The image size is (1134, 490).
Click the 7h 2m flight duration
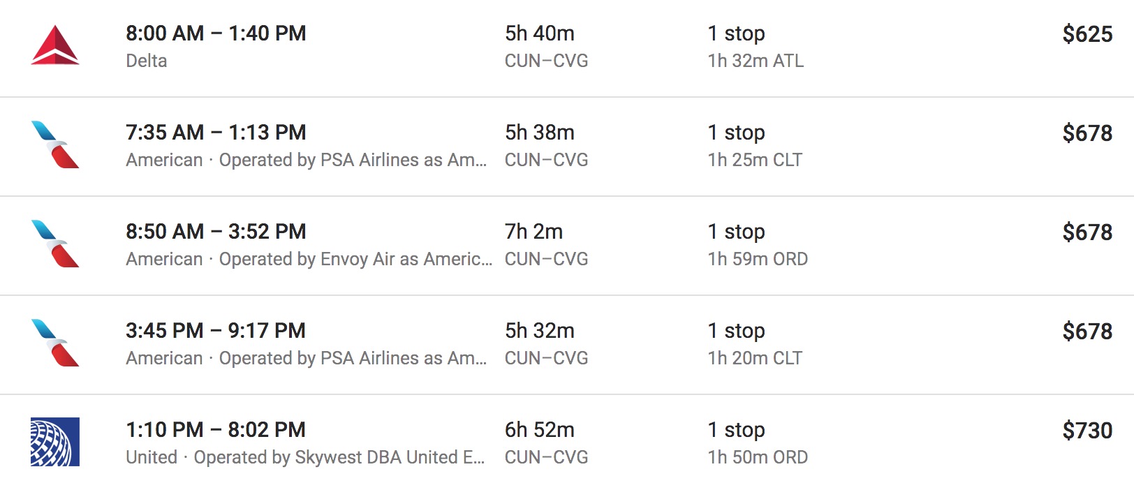533,232
